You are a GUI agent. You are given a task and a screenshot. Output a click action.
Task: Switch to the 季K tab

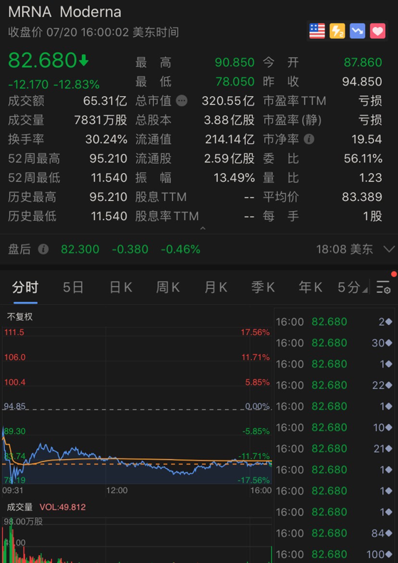263,287
